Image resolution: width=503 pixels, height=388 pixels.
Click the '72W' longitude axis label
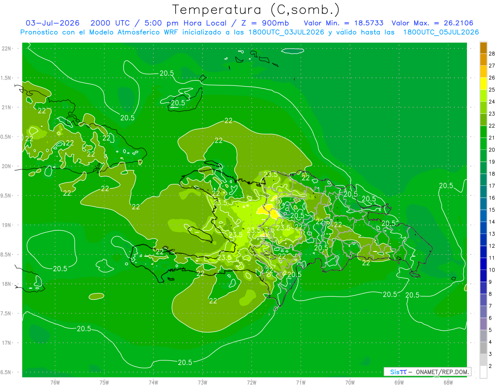point(251,383)
